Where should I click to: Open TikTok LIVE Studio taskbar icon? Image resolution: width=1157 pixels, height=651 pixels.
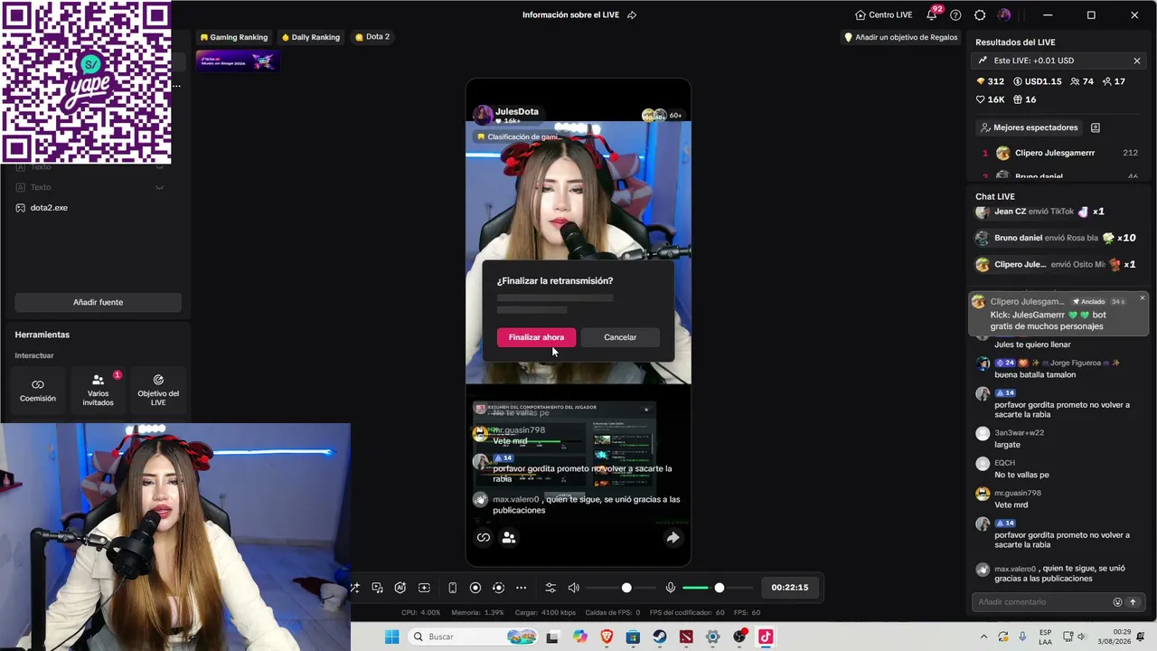point(766,637)
